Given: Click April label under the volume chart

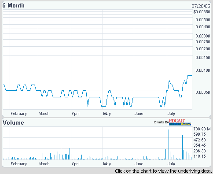Looking at the screenshot, I should click(76, 164).
